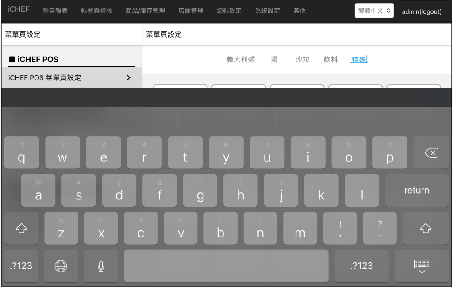This screenshot has width=453, height=287.
Task: Click the iCHEF logo in the header
Action: [19, 9]
